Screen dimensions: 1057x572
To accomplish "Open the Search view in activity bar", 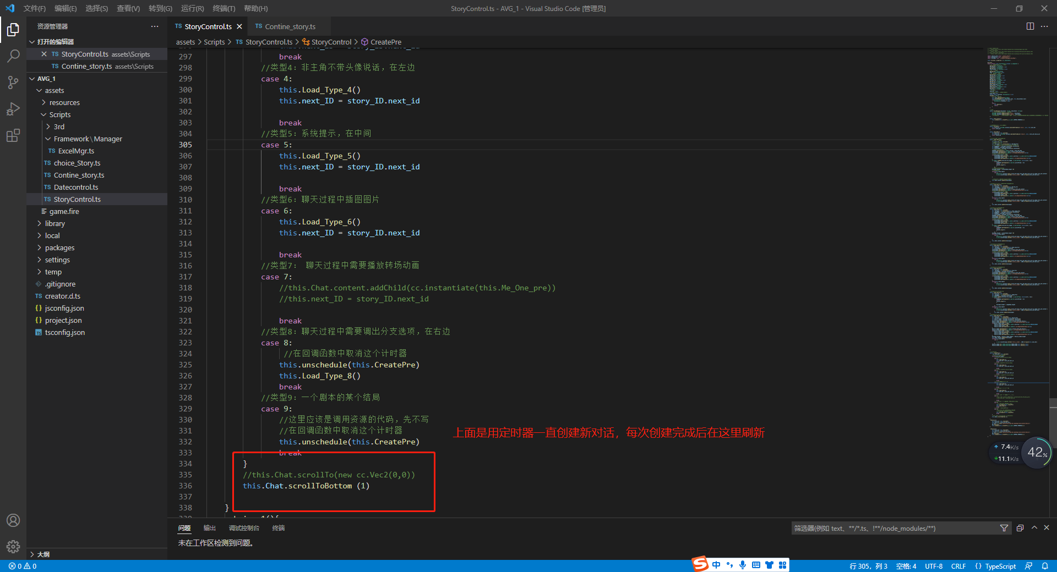I will point(13,56).
